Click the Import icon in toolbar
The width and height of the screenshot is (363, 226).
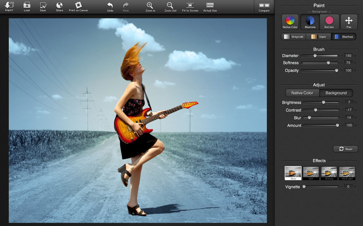pyautogui.click(x=9, y=6)
